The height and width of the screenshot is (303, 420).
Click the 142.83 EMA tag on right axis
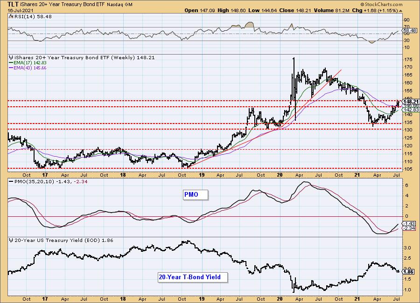(411, 110)
